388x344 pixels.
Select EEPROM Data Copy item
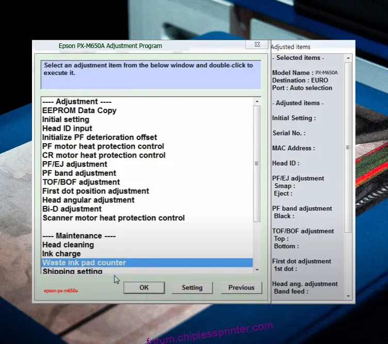point(79,111)
